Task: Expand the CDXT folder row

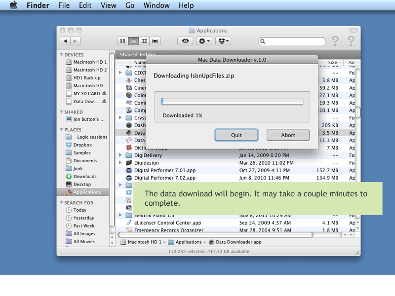Action: pos(120,73)
